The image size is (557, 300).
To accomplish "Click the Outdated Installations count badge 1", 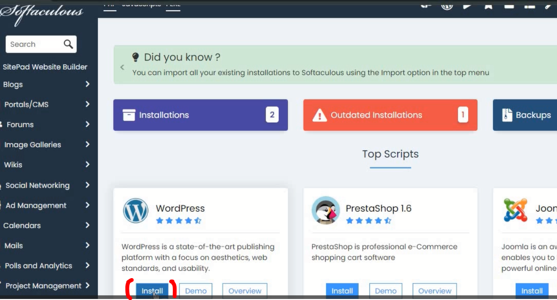I will 463,115.
